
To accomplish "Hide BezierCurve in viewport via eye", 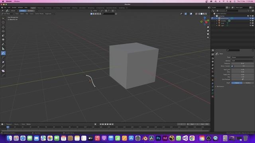I will pyautogui.click(x=251, y=18).
